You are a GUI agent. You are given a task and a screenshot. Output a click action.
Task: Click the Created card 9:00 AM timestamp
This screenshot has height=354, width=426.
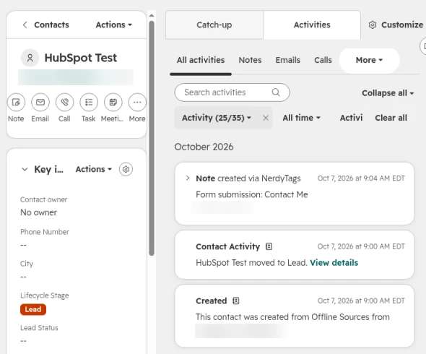click(361, 301)
